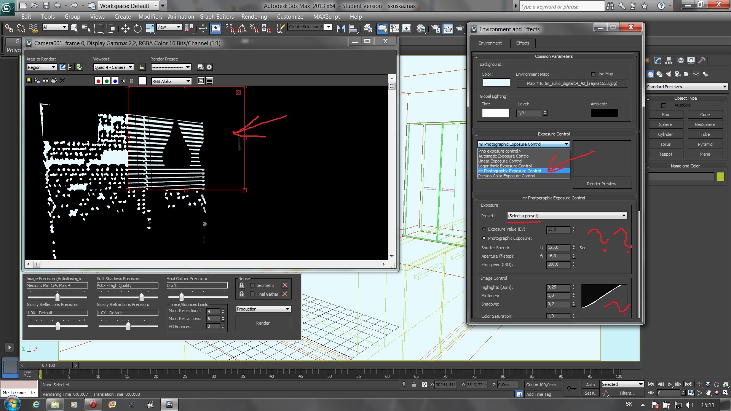Open the Workspace Default dropdown
The width and height of the screenshot is (731, 411).
129,6
